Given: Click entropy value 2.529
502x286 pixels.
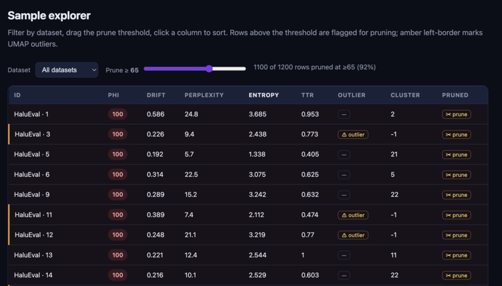Looking at the screenshot, I should (257, 275).
